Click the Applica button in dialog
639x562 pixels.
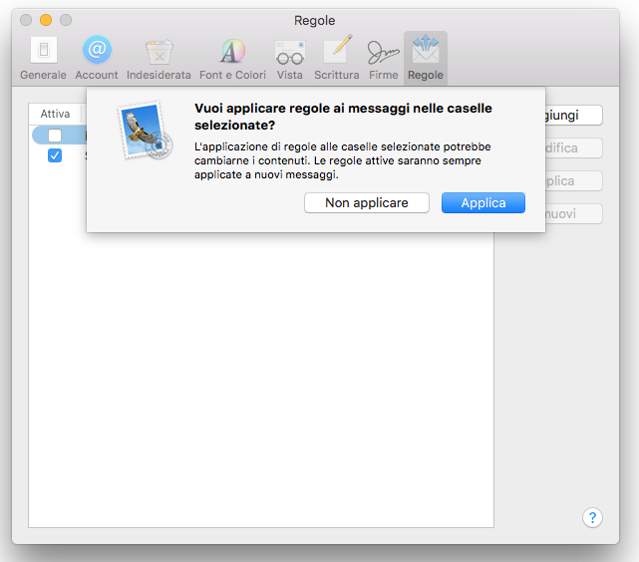(x=483, y=203)
